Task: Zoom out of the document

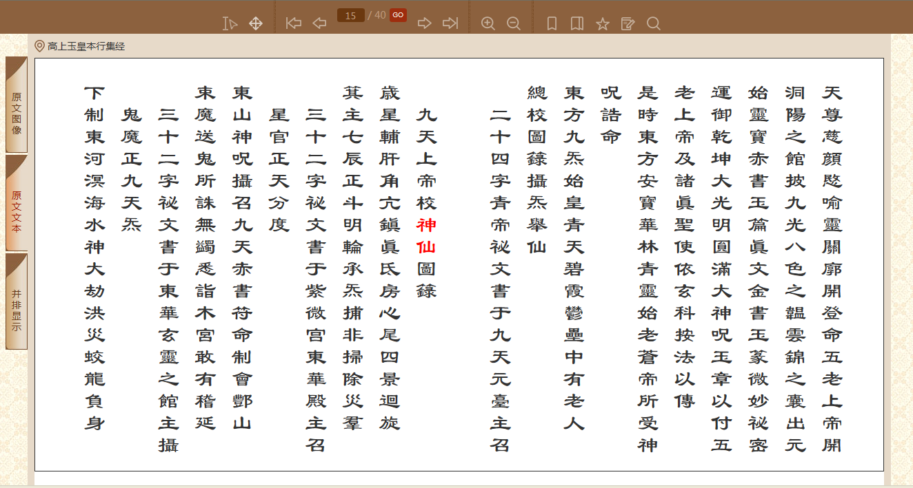Action: point(514,24)
